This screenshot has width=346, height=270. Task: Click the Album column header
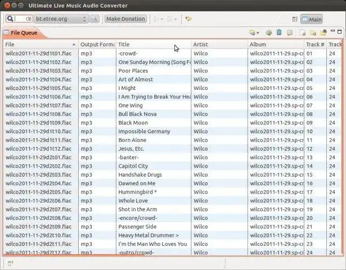(x=276, y=44)
